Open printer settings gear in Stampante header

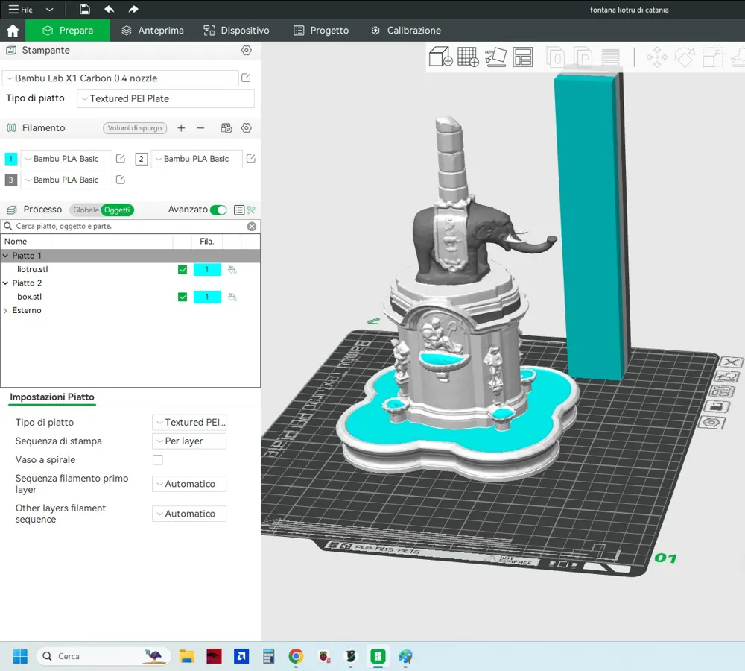coord(247,51)
